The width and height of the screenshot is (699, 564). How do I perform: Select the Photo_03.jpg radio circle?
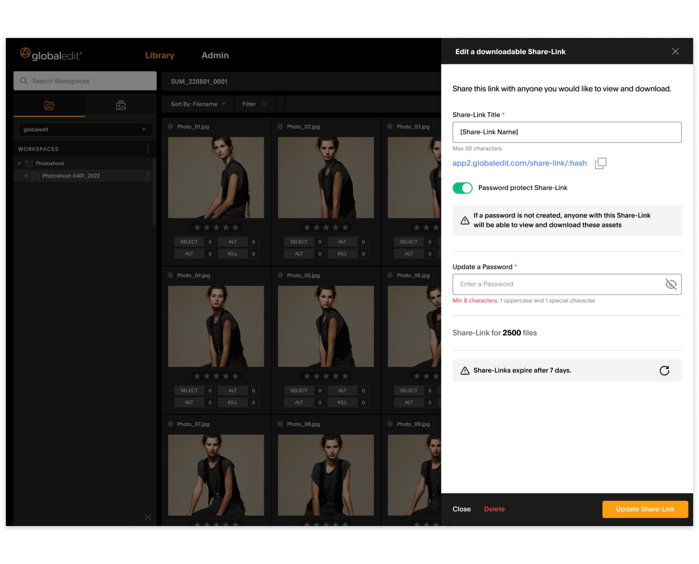390,126
